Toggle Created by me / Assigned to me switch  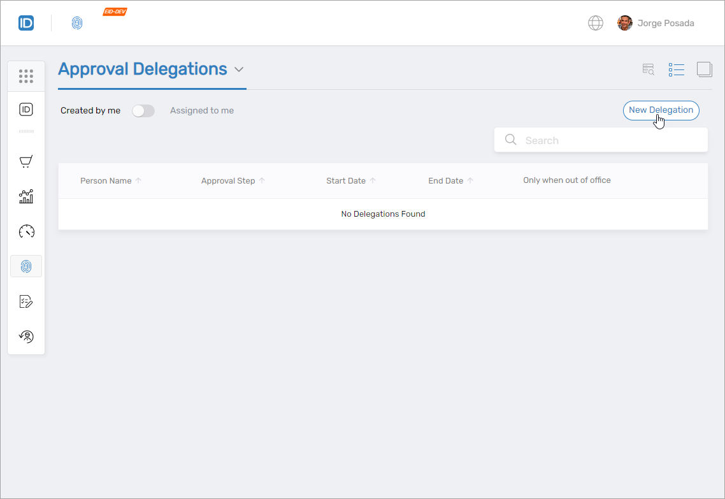click(x=143, y=111)
